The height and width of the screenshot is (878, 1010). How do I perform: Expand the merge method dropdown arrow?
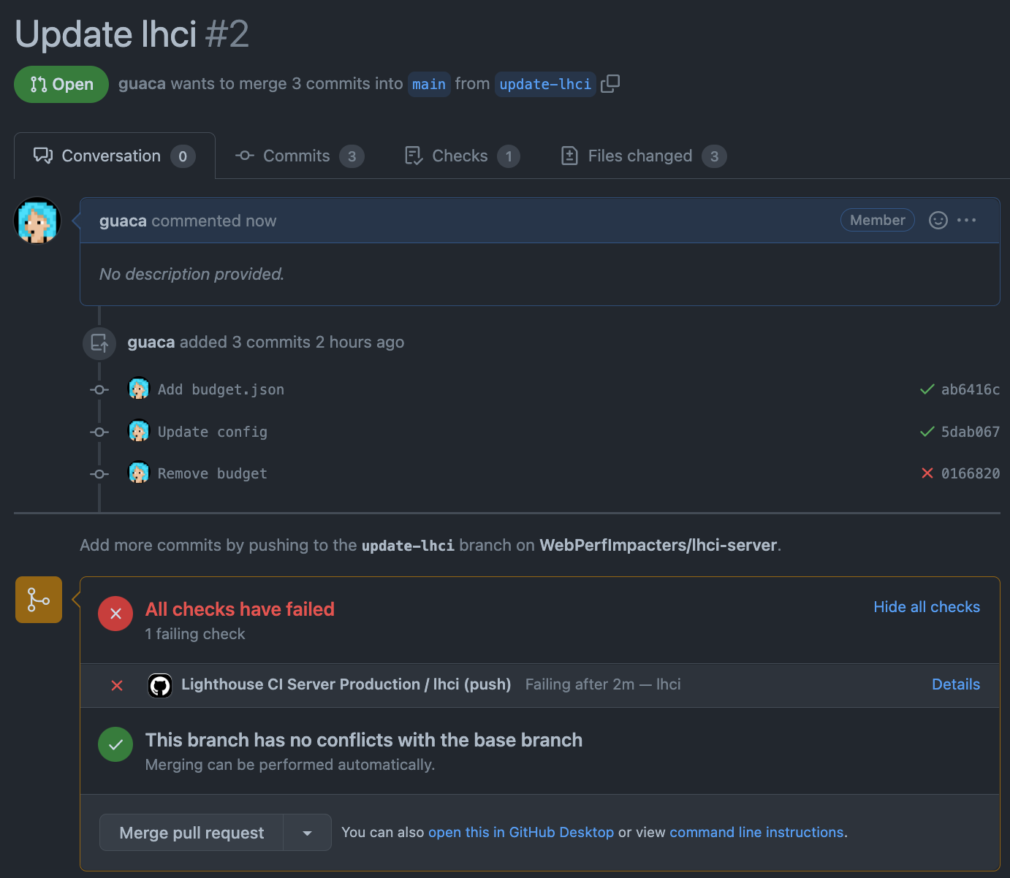[307, 833]
